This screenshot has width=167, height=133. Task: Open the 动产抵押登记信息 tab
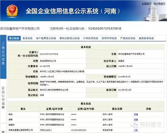coord(46,38)
